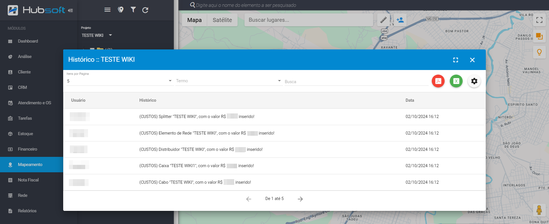
Task: Sort by the Histórico column header
Action: point(148,100)
